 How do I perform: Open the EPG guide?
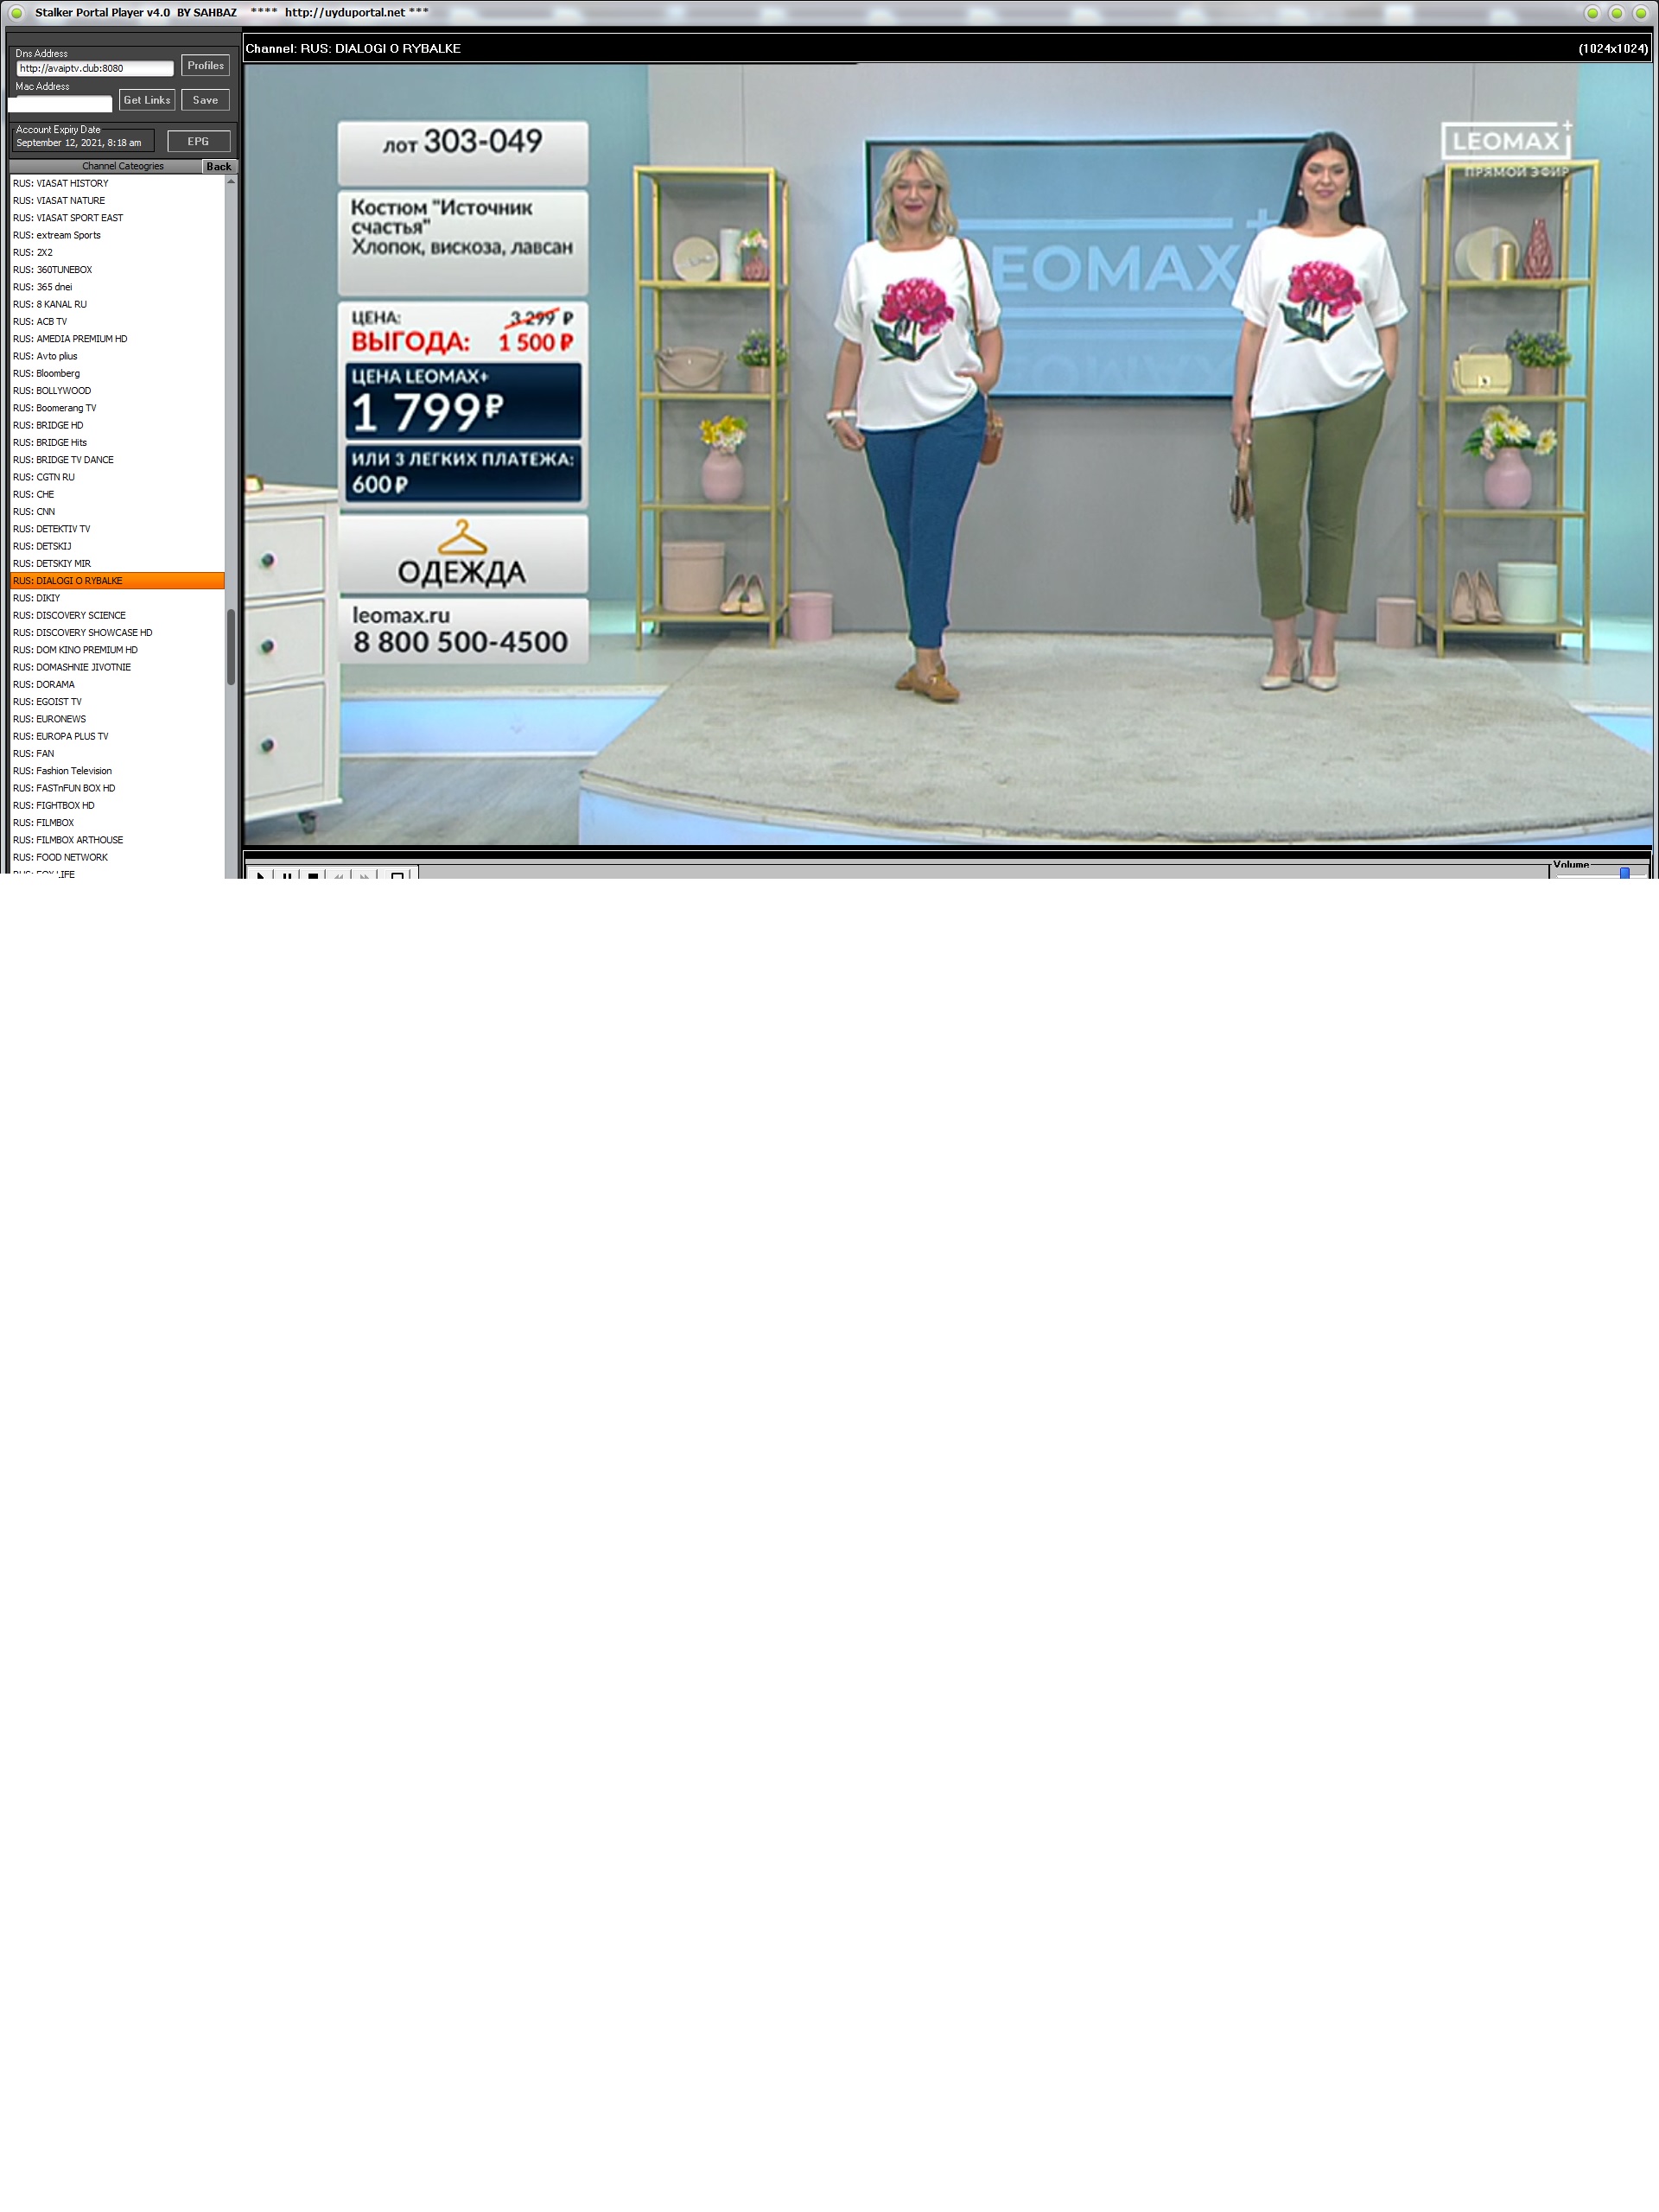pos(198,141)
